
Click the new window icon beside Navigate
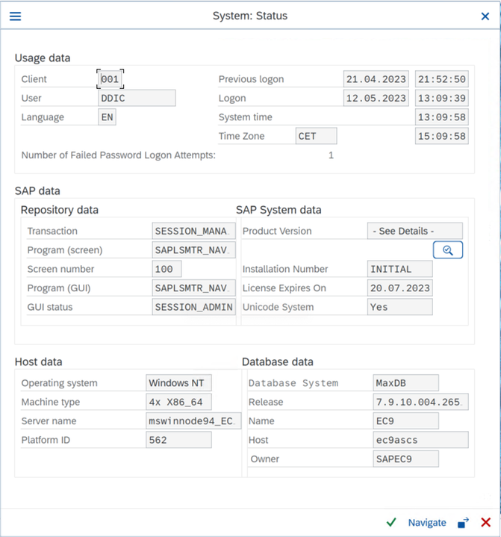463,523
